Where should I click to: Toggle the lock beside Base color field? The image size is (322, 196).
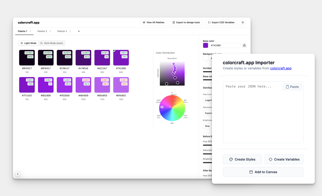tap(244, 45)
